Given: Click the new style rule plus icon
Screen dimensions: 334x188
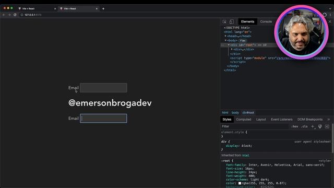Looking at the screenshot, I should 313,126.
